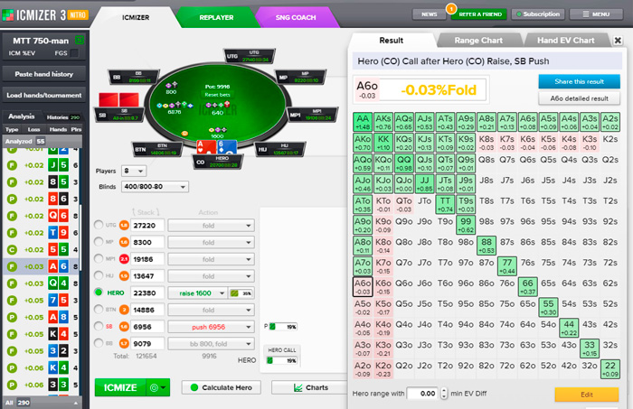633x409 pixels.
Task: Click the HERO stack field 22380
Action: tap(147, 293)
